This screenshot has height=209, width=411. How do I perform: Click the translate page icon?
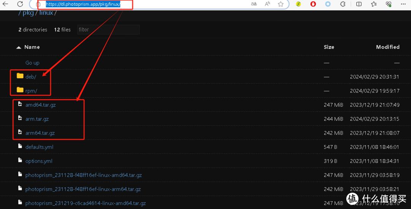254,4
